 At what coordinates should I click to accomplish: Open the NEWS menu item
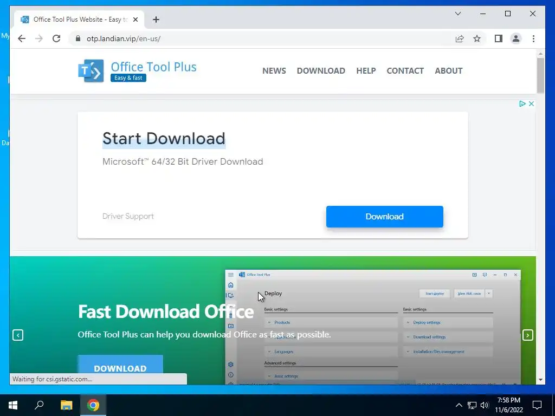tap(274, 71)
